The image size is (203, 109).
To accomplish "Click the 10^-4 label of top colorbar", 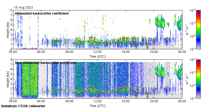I will (x=193, y=10).
